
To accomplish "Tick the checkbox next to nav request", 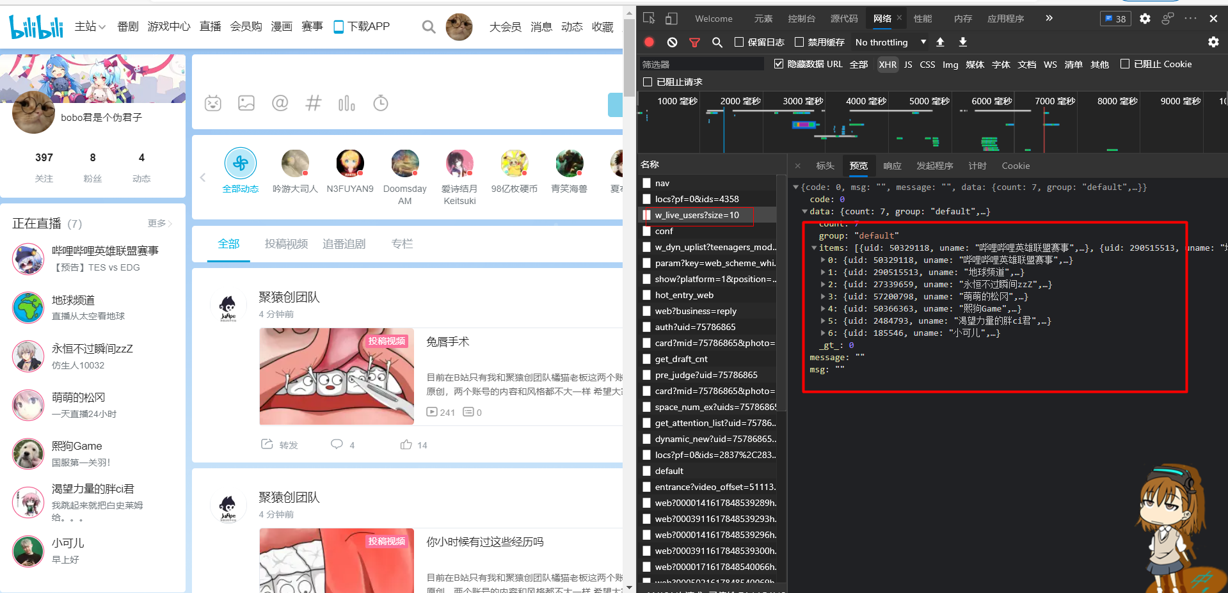I will 647,183.
